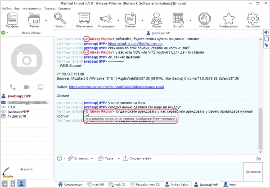Switch to the Andrey Rakov tab

coord(177,184)
